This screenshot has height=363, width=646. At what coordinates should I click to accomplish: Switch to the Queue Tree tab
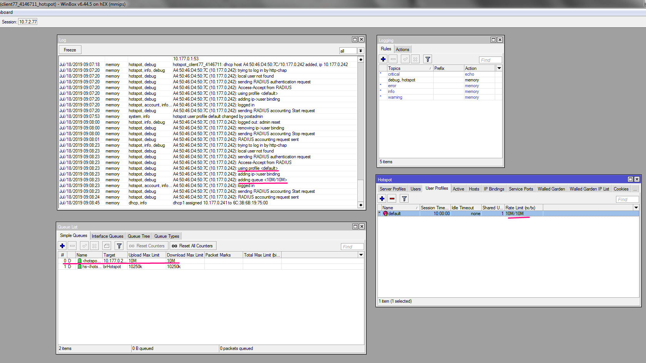pos(139,236)
